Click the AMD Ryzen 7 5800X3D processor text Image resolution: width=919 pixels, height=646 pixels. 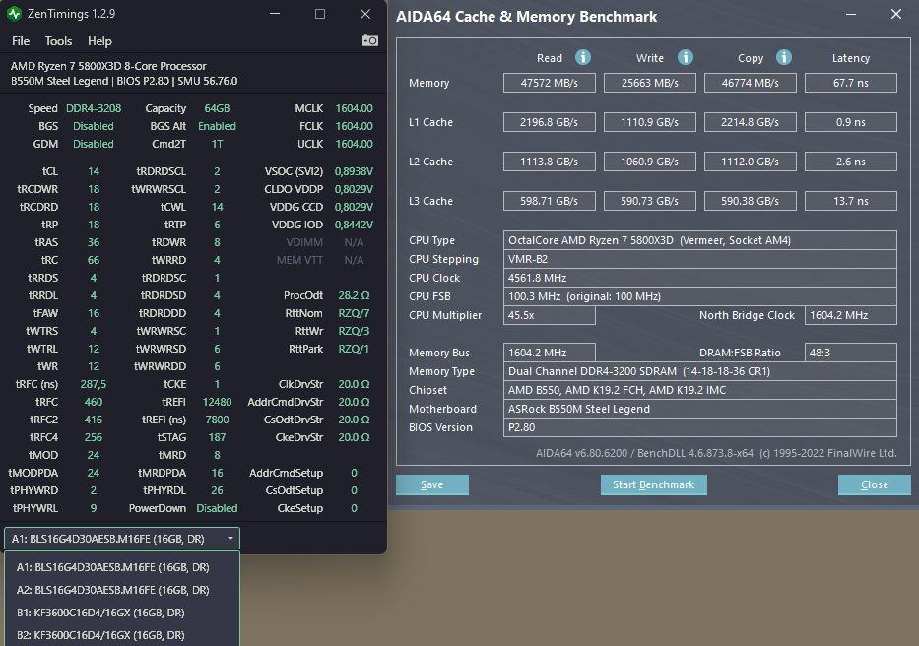click(x=108, y=66)
